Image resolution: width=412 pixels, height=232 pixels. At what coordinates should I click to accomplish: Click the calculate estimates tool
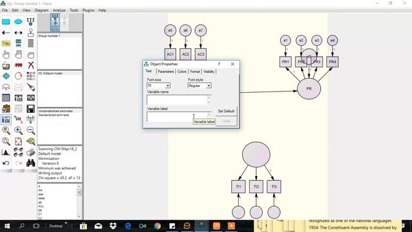pos(30,98)
